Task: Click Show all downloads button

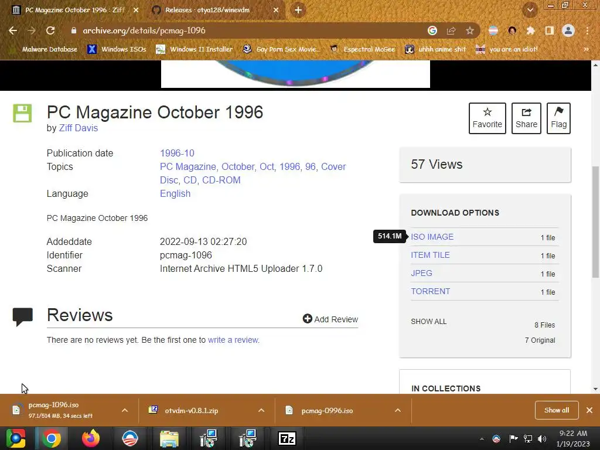Action: [x=557, y=410]
